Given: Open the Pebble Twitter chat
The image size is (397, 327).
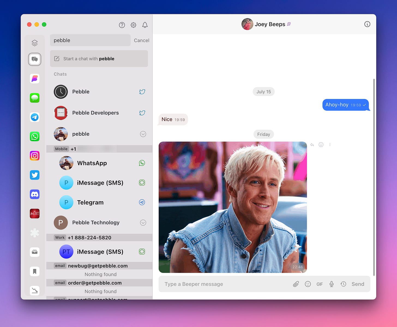Looking at the screenshot, I should point(100,92).
